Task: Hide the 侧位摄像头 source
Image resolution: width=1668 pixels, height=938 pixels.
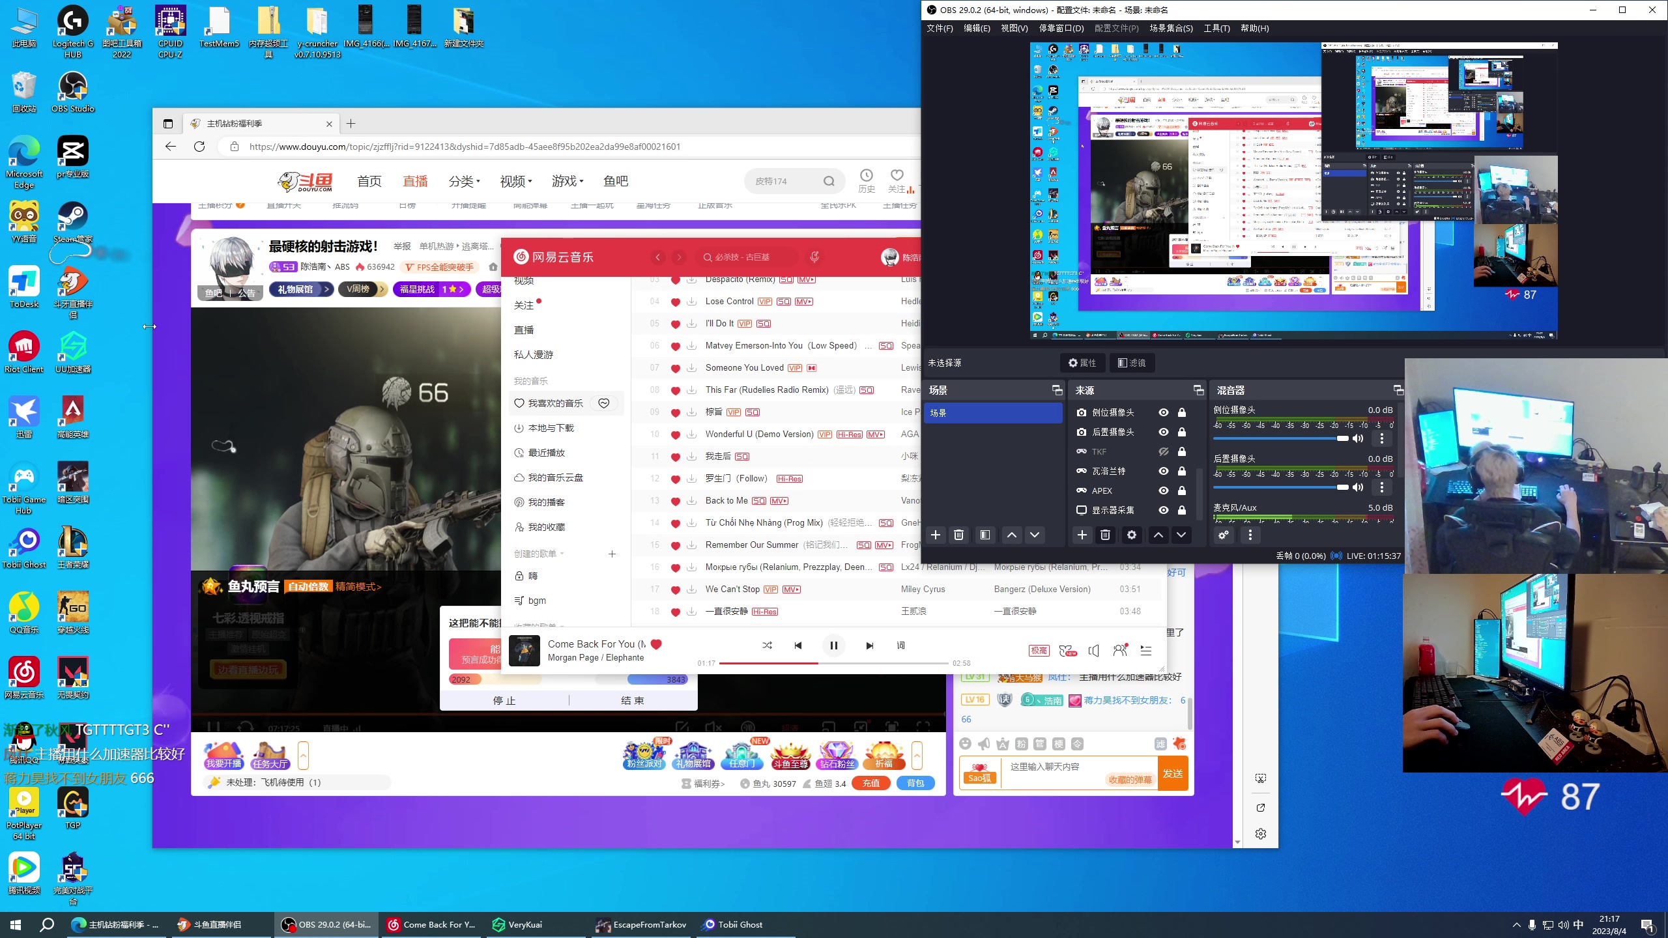Action: [x=1164, y=412]
